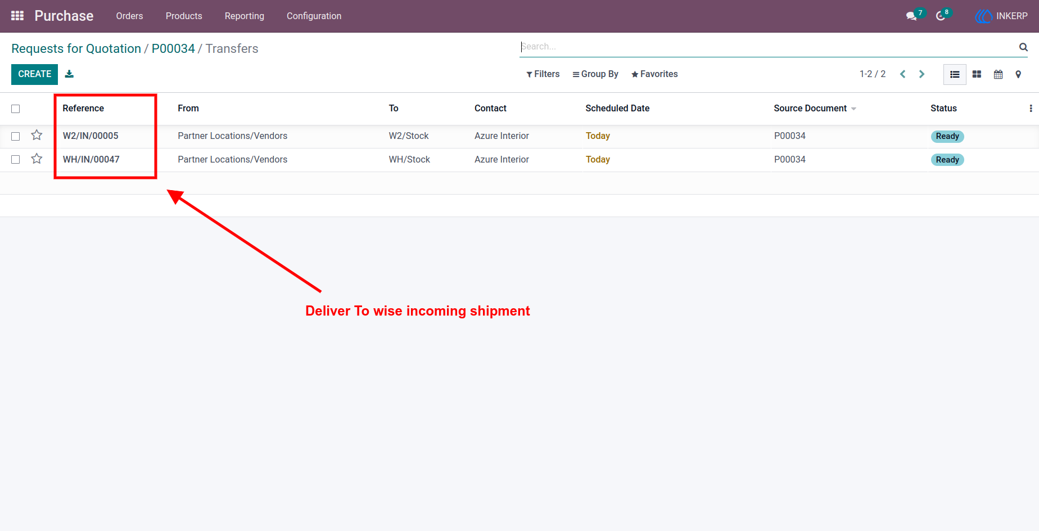
Task: Switch to kanban view
Action: [977, 74]
